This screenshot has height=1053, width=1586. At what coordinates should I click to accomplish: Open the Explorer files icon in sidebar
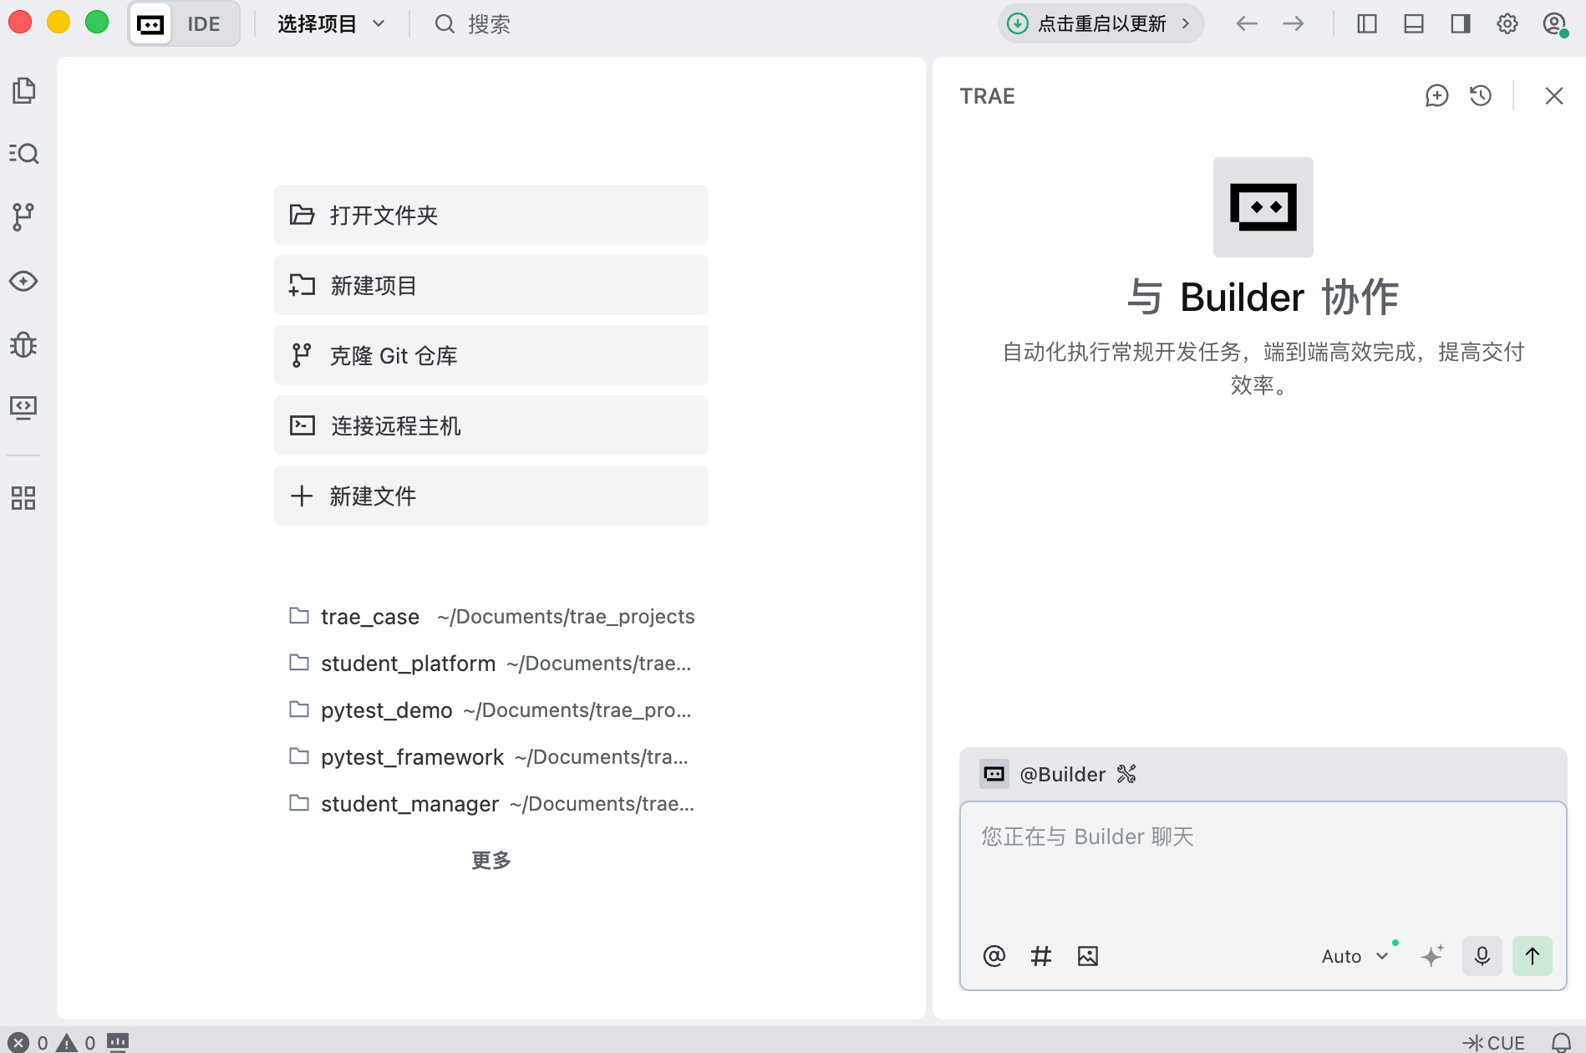[x=24, y=90]
